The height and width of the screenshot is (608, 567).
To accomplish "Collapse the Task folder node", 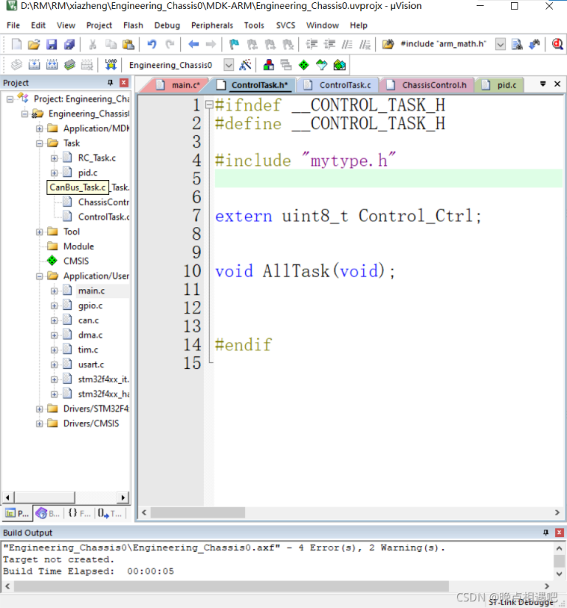I will tap(39, 143).
